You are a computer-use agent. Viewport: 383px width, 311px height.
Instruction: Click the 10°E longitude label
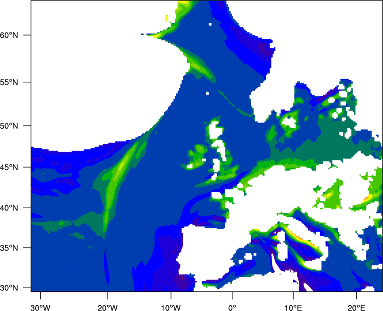coord(293,308)
